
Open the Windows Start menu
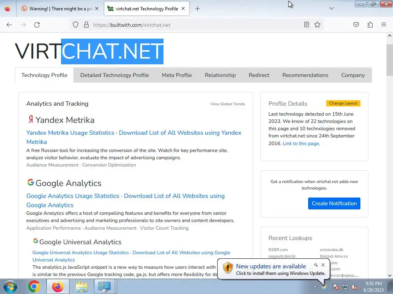coord(10,286)
